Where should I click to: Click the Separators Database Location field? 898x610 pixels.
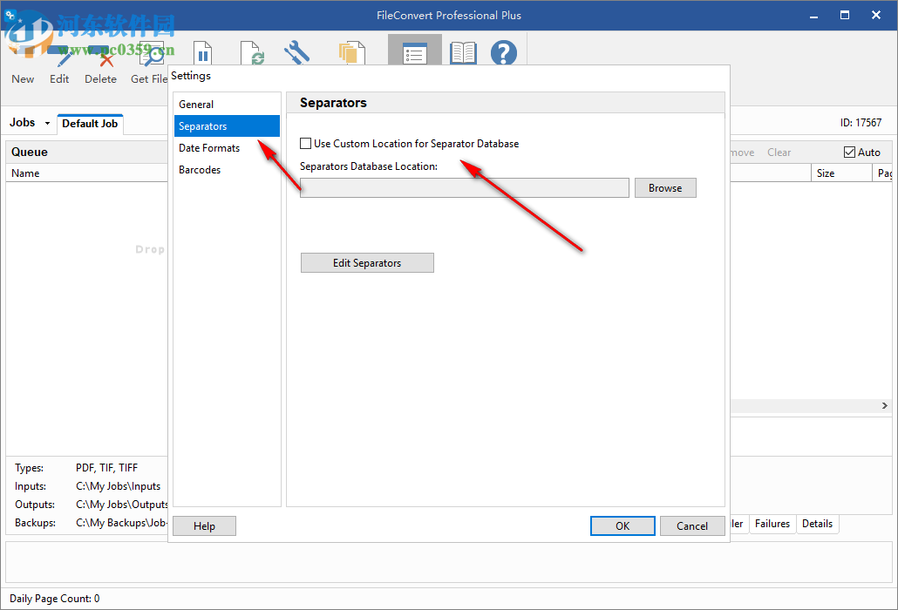[x=465, y=187]
